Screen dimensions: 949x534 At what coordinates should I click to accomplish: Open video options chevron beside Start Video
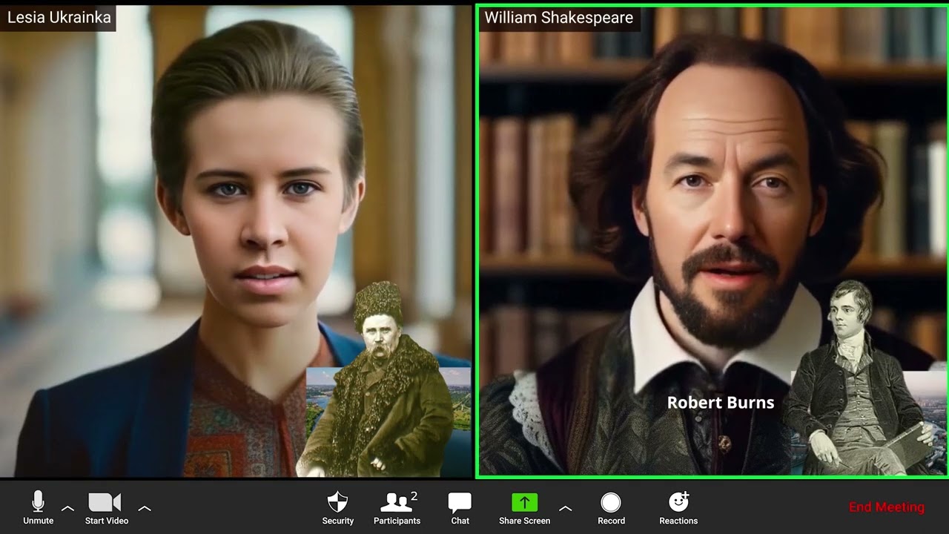click(x=145, y=509)
